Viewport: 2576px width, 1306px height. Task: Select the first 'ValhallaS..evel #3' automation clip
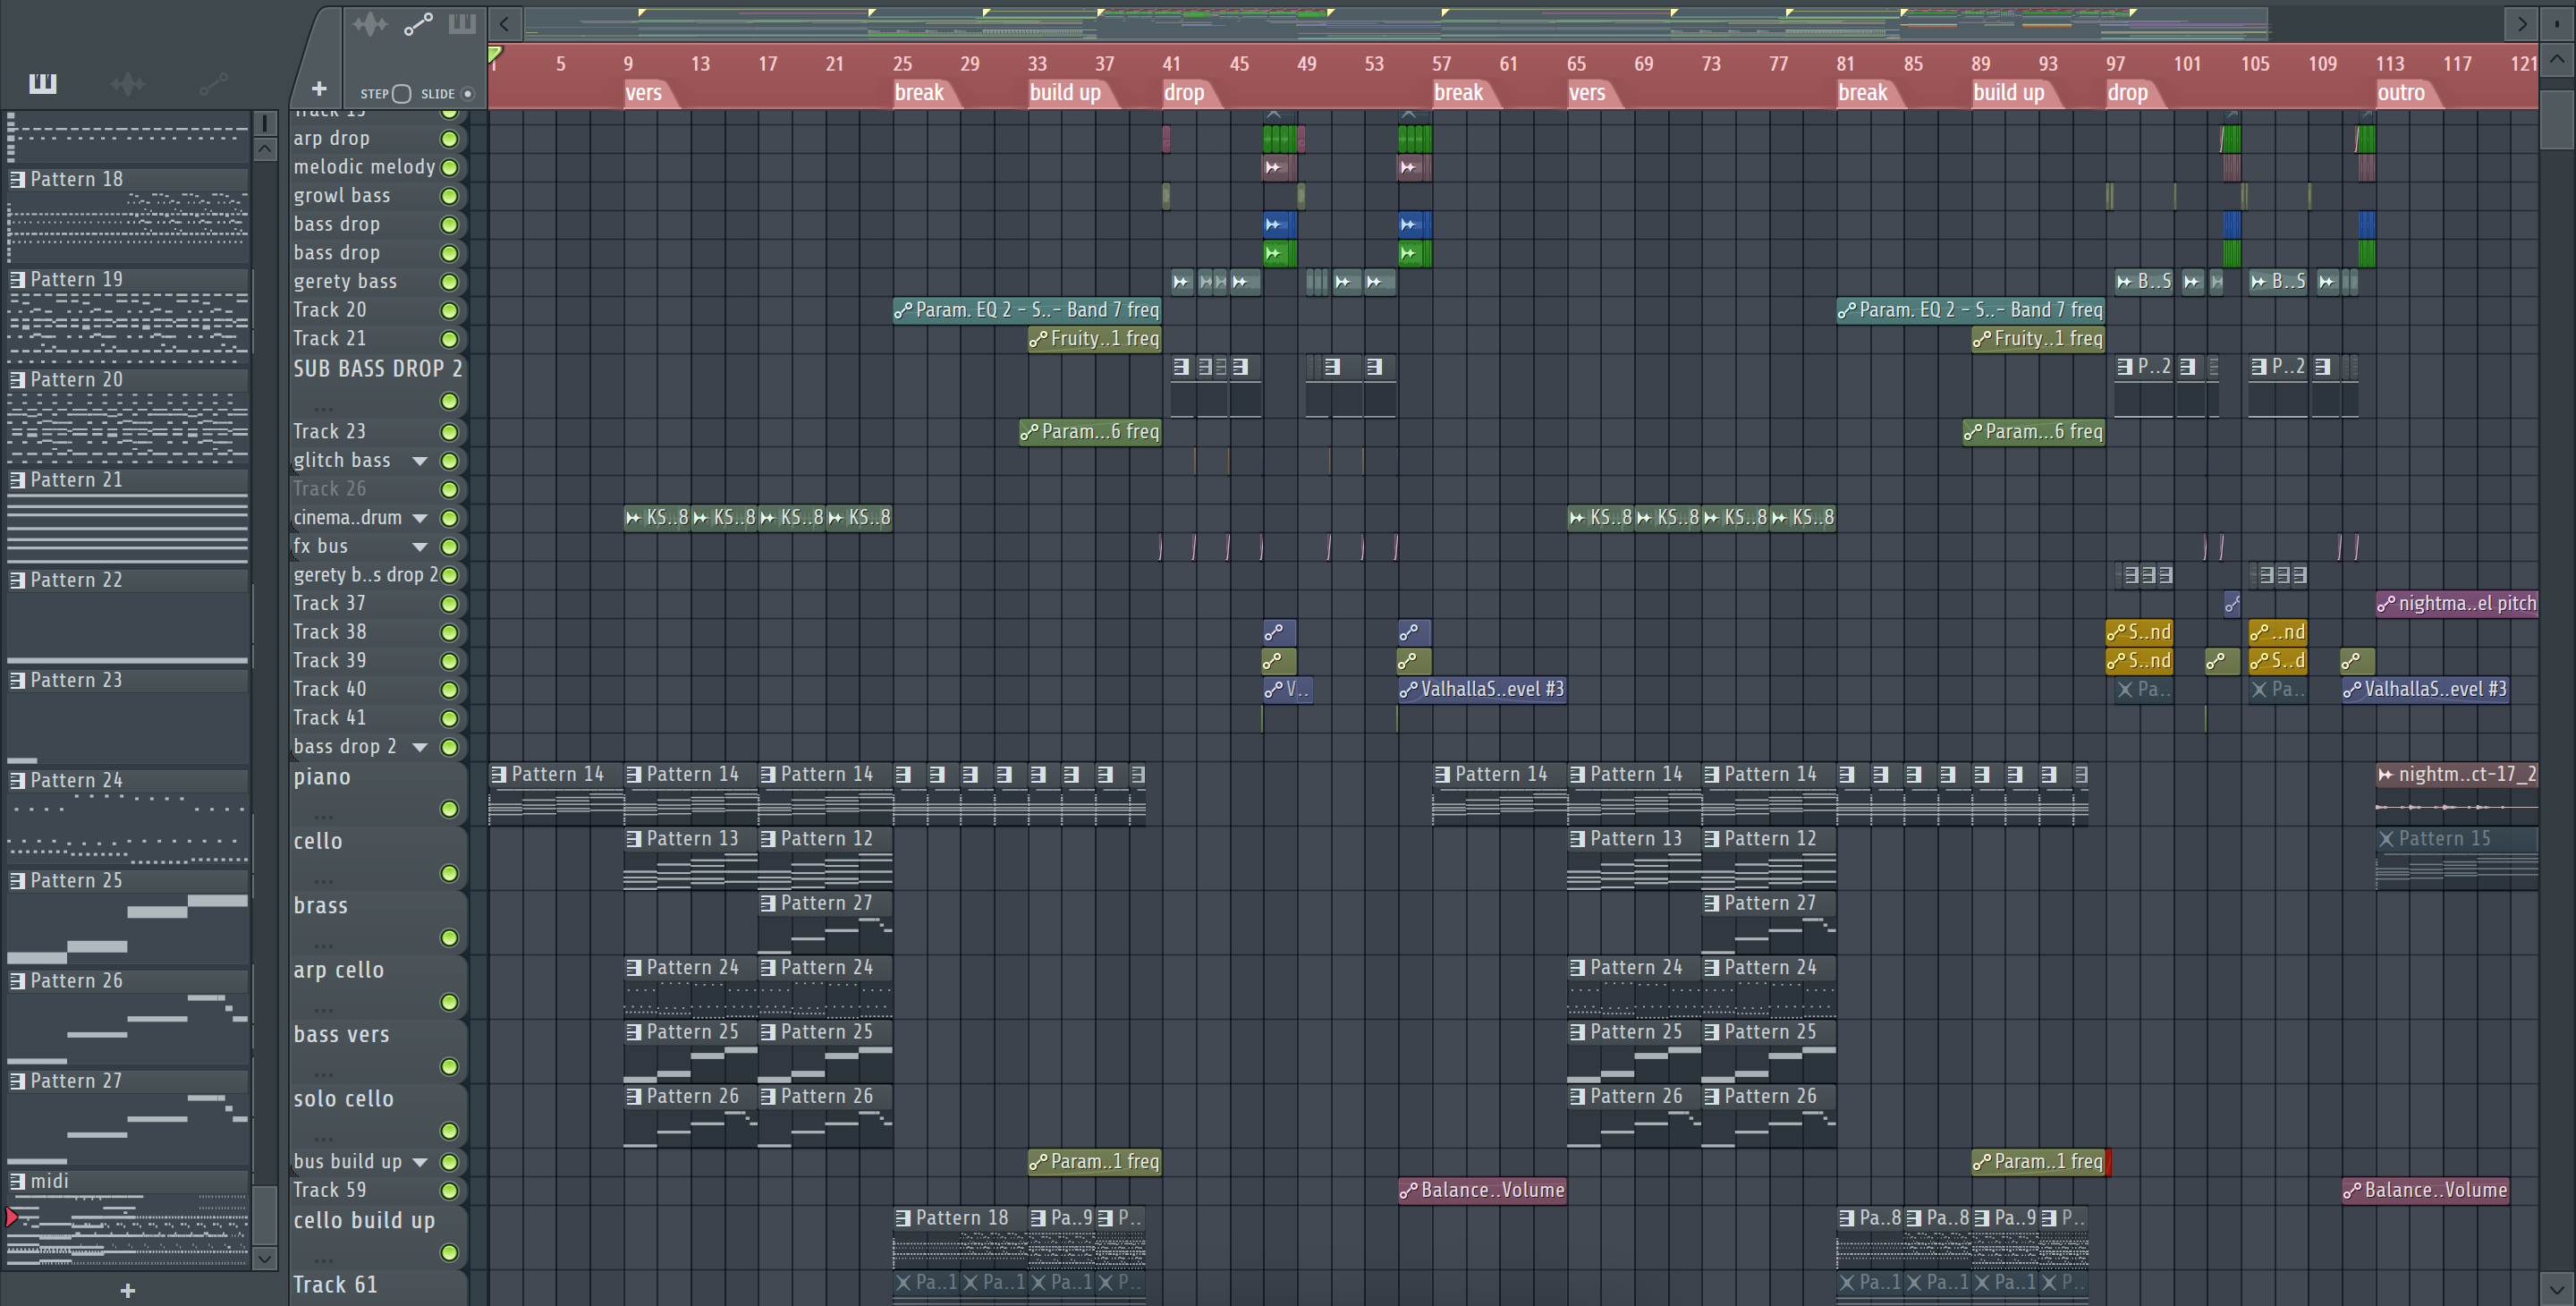[x=1481, y=689]
